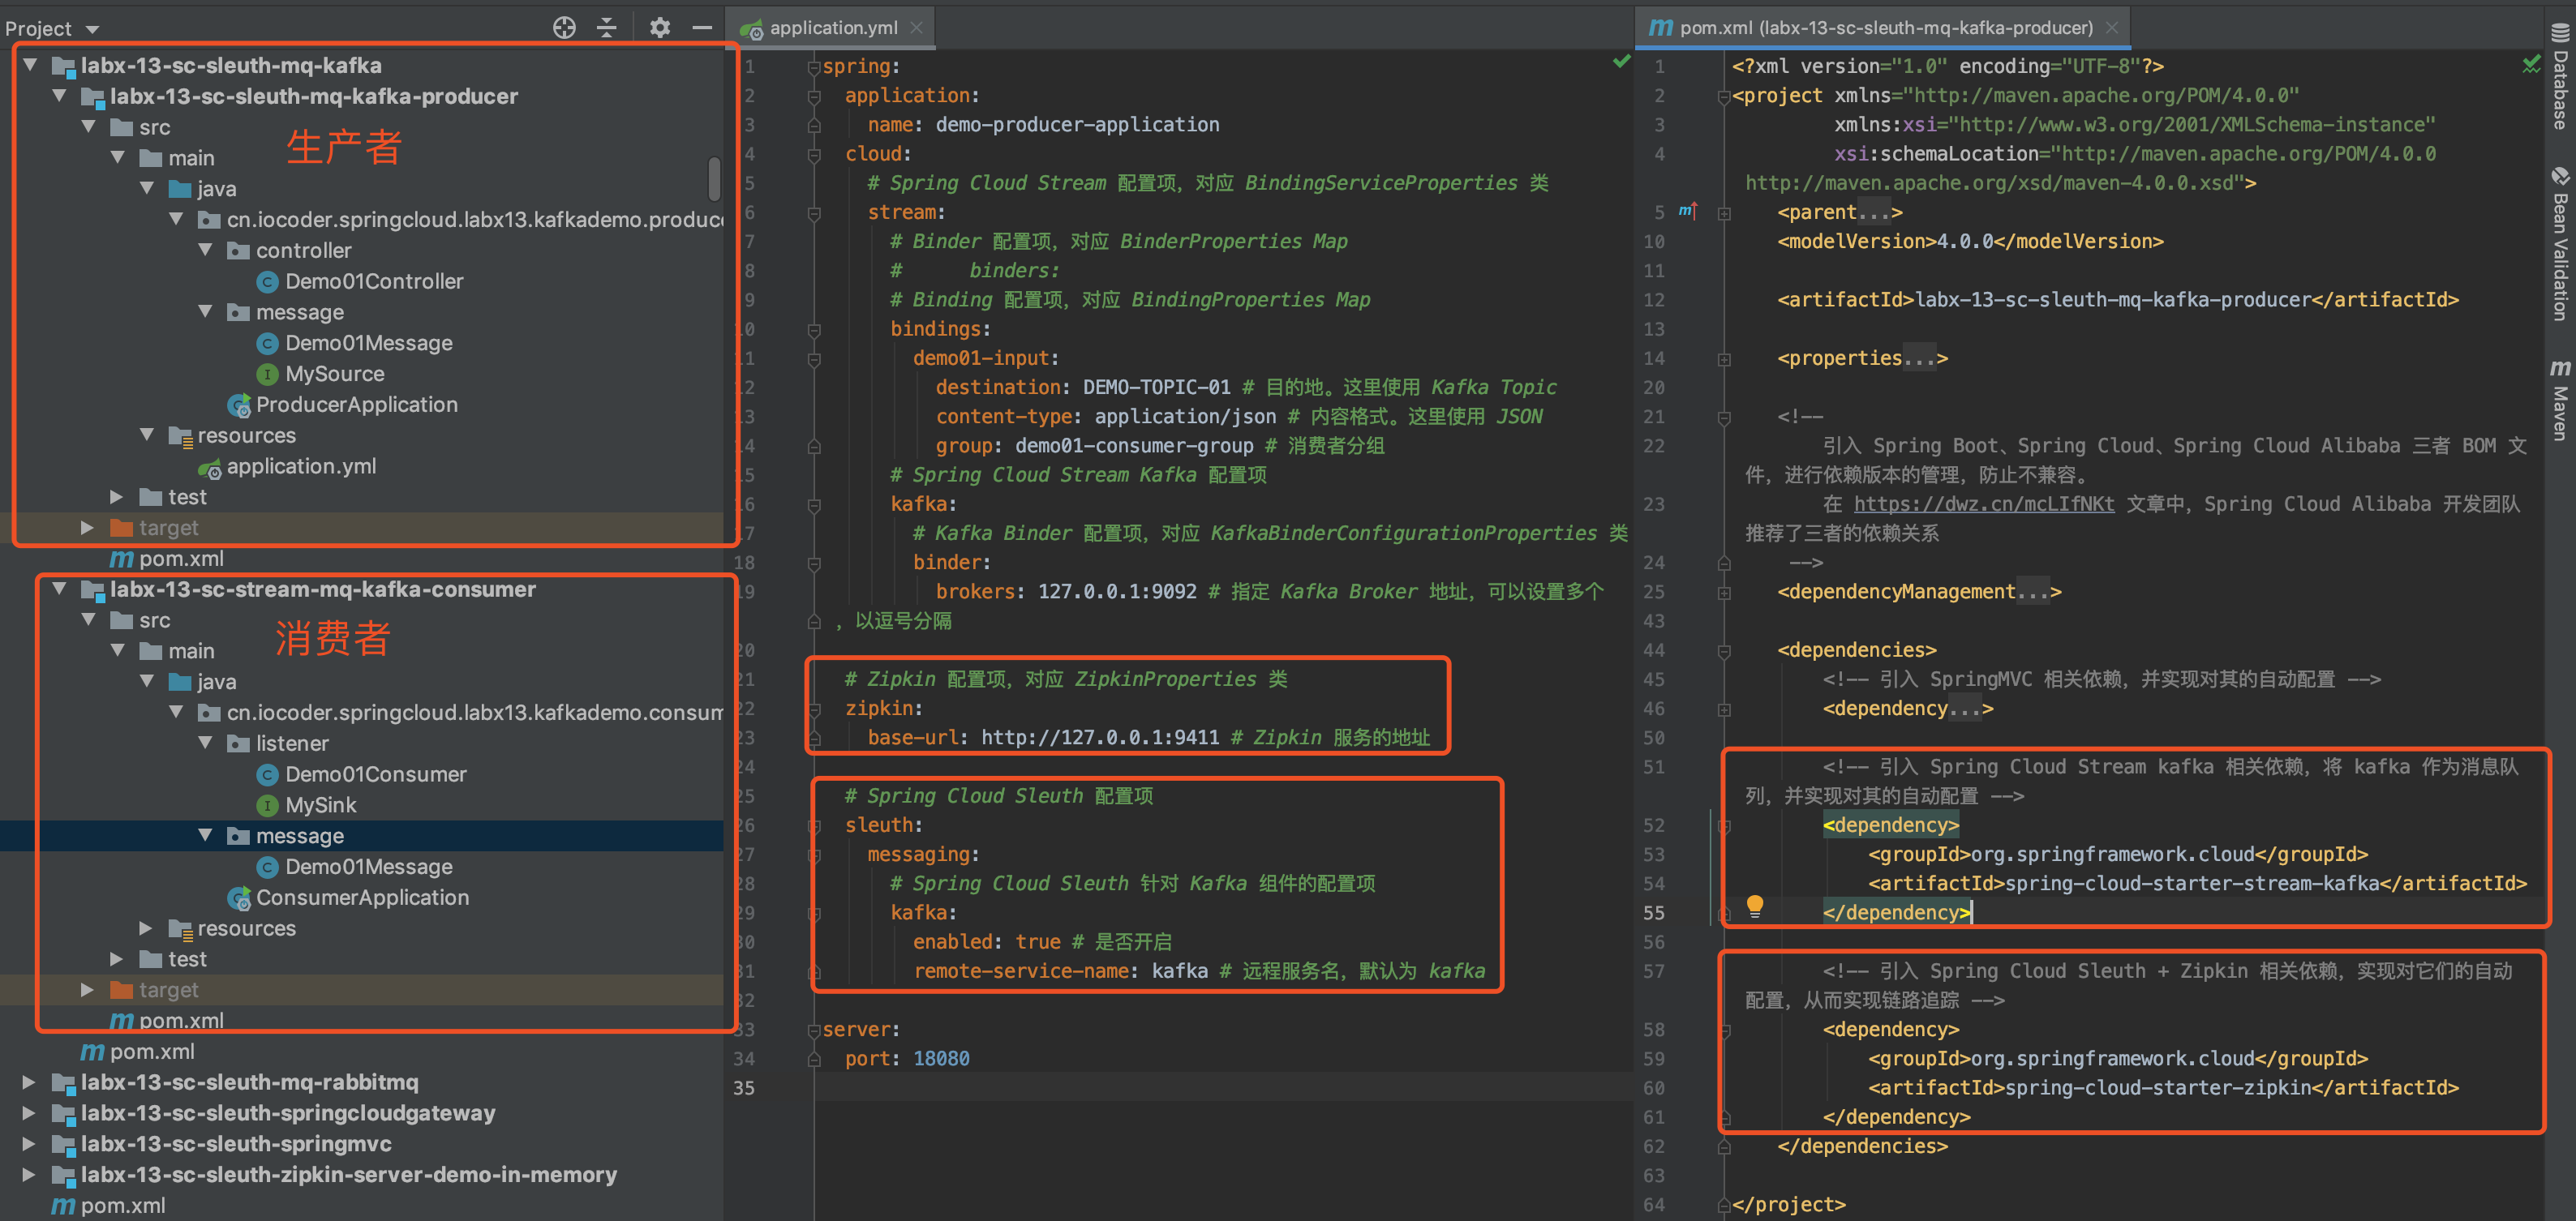This screenshot has height=1221, width=2576.
Task: Click the Project panel vertical scrollbar
Action: coord(714,178)
